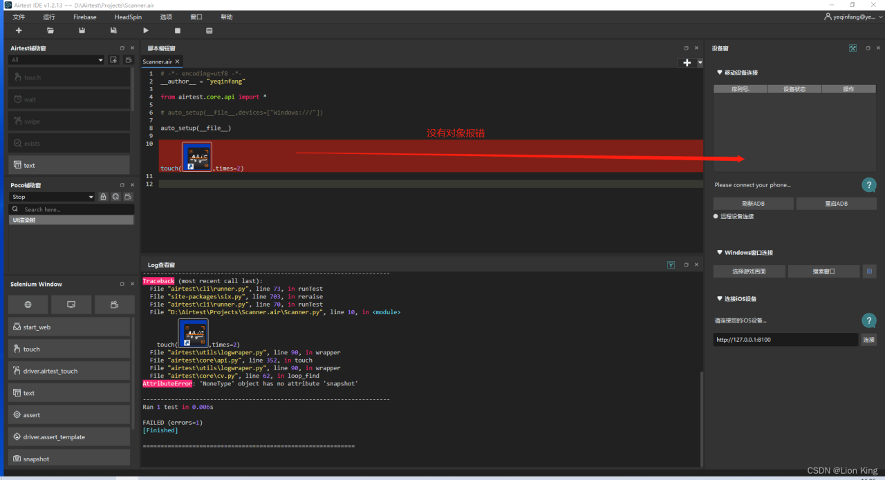Click the Selenium monitor inspect icon button
This screenshot has height=480, width=885.
(71, 305)
